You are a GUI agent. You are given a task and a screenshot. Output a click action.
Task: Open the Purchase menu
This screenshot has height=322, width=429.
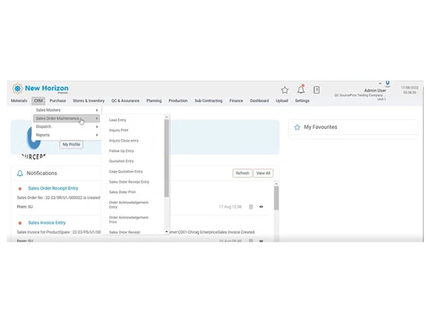tap(57, 100)
